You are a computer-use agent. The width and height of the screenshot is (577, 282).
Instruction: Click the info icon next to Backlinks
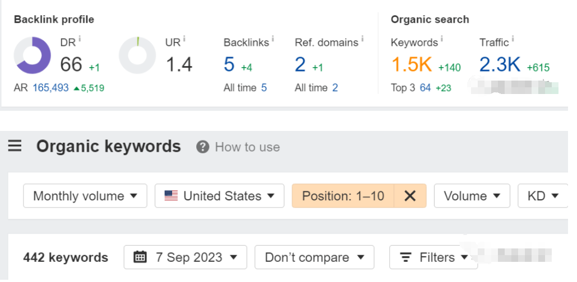coord(273,38)
